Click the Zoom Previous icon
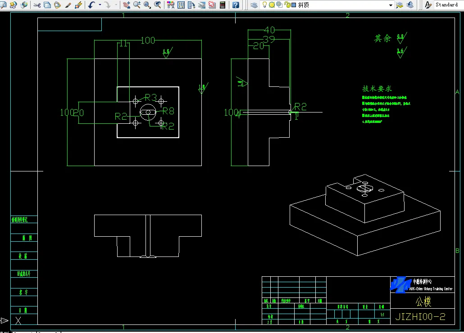Screen dimensions: 464x333 [x=158, y=5]
